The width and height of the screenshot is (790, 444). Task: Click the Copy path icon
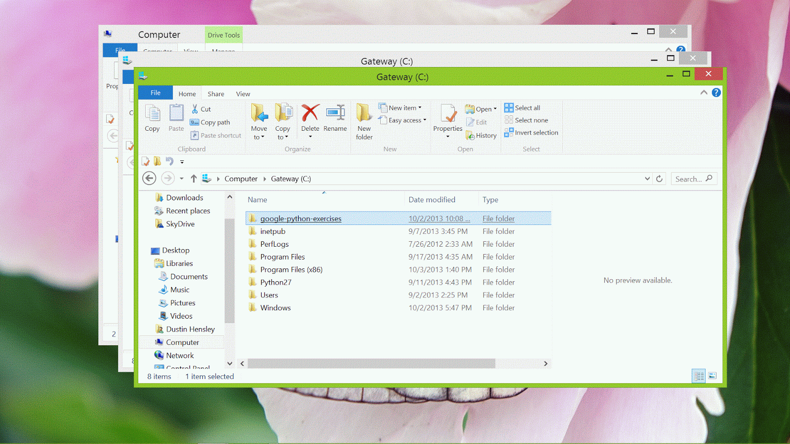[195, 122]
